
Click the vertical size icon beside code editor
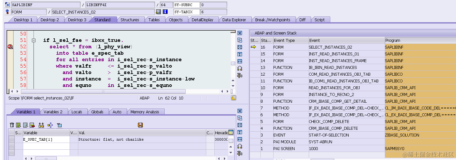click(x=239, y=54)
